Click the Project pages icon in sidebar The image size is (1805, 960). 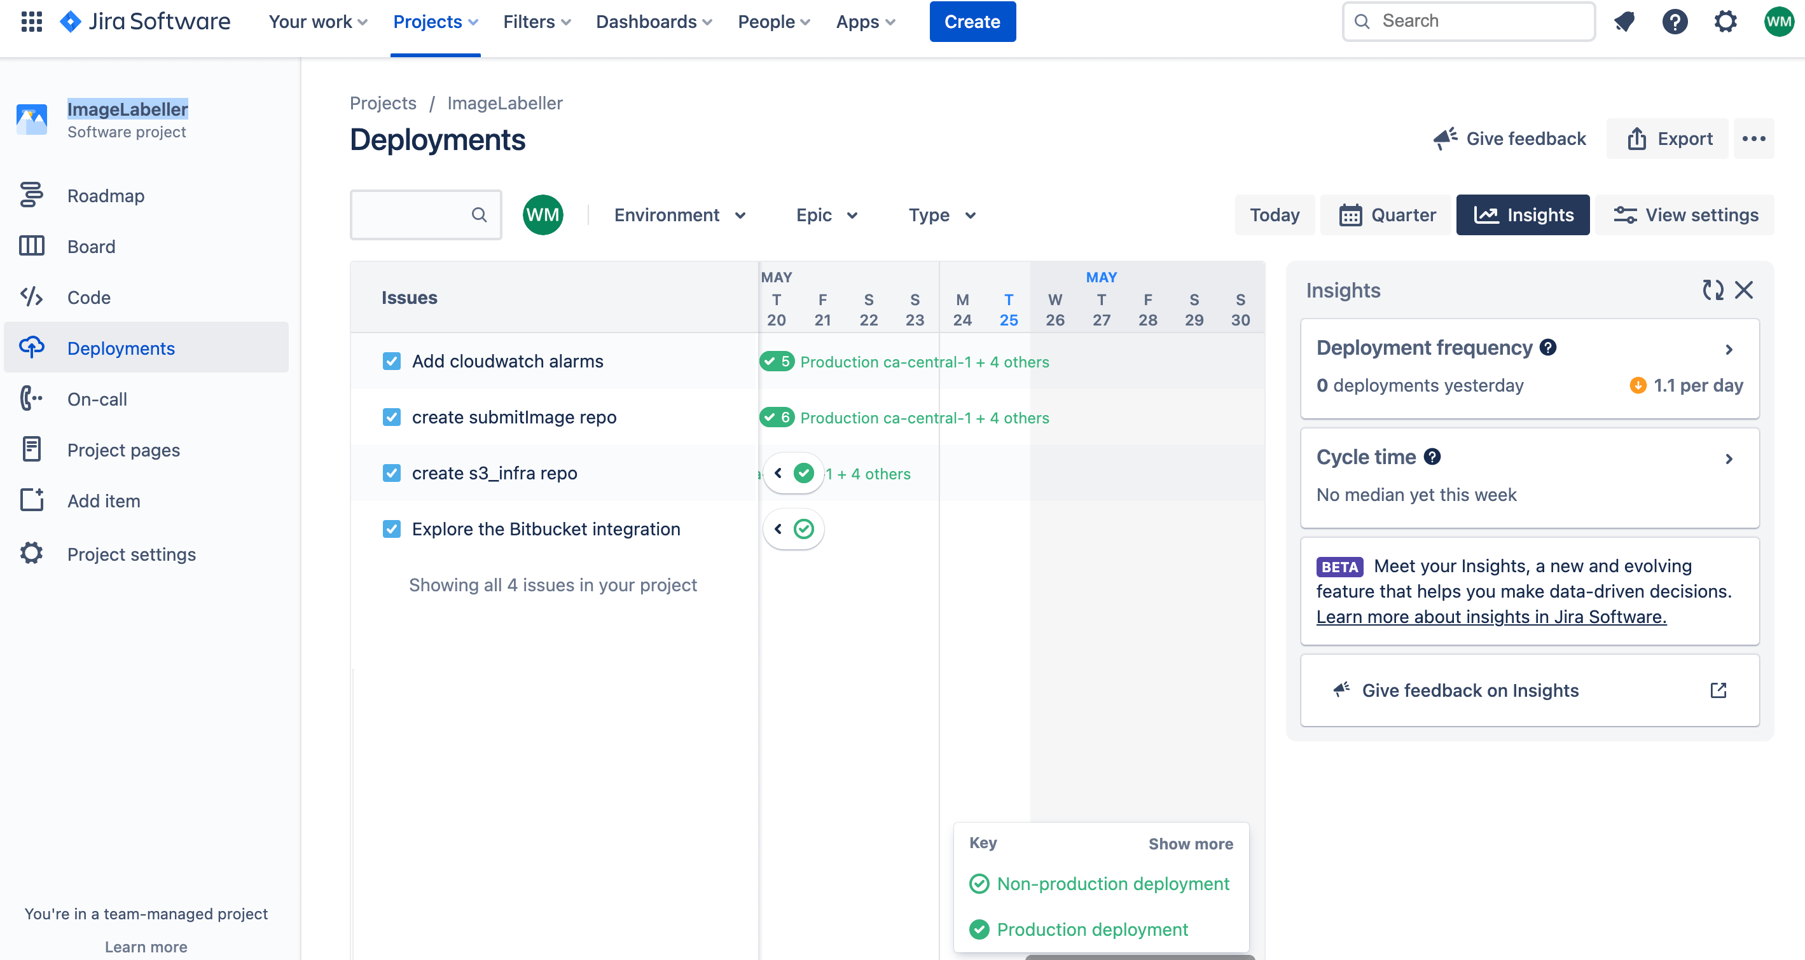(x=32, y=450)
